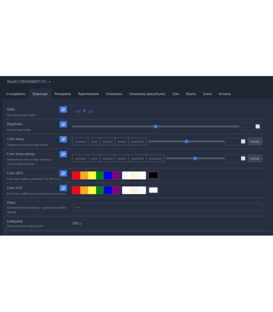Screen dimensions: 273x312
Task: Open the black color picker in Color (X/Y)
Action: point(153,175)
